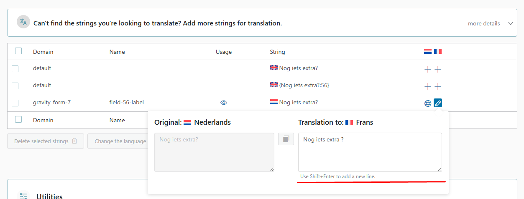
Task: Click the globe icon for gravity_form-7 string
Action: pos(428,103)
